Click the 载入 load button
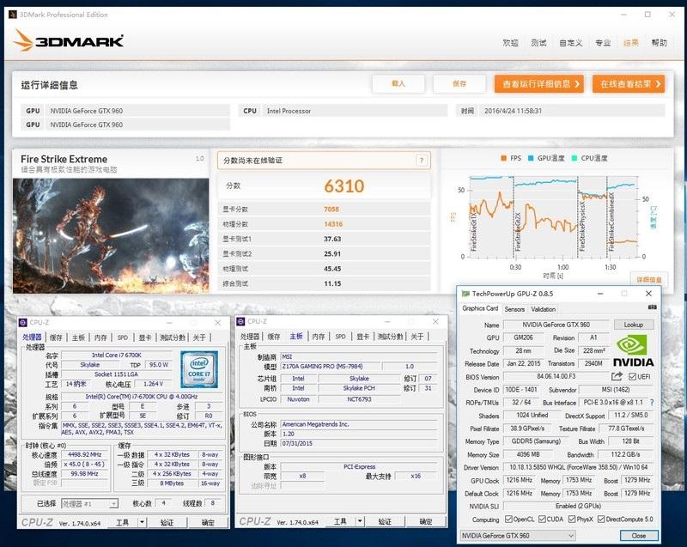Image resolution: width=687 pixels, height=547 pixels. [398, 83]
